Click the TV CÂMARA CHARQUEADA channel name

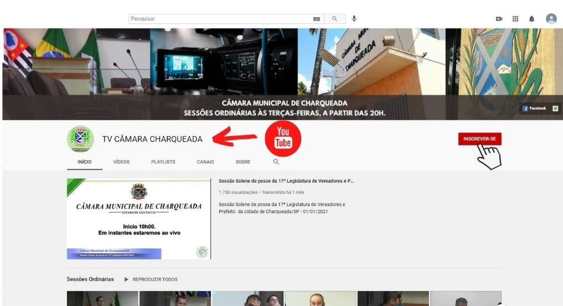pyautogui.click(x=152, y=139)
